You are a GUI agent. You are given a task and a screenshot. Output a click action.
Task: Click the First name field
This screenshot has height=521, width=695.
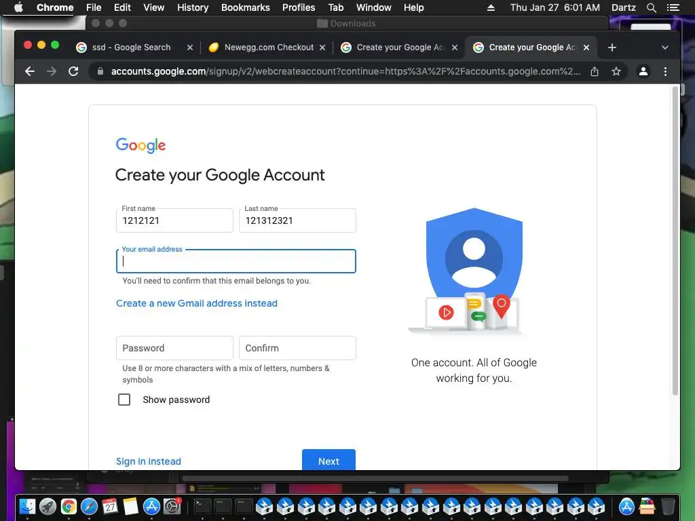(174, 220)
